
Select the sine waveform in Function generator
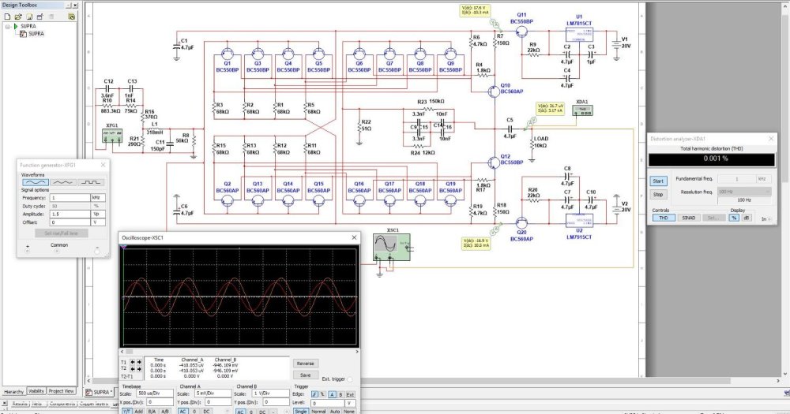35,182
